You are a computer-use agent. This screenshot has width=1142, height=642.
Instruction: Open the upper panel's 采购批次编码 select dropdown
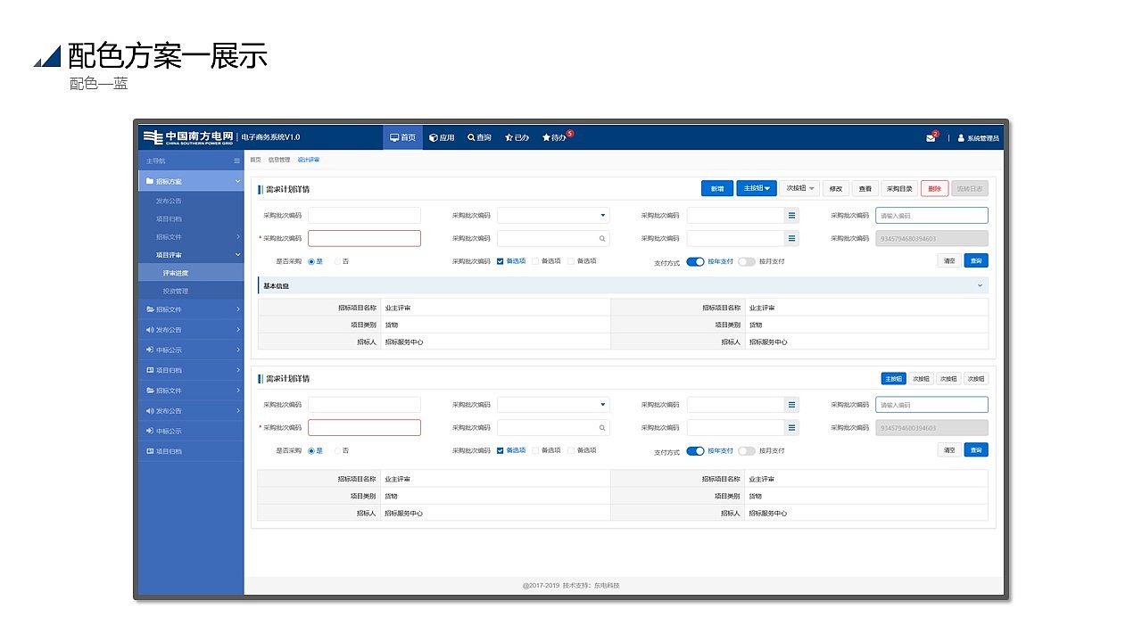553,215
